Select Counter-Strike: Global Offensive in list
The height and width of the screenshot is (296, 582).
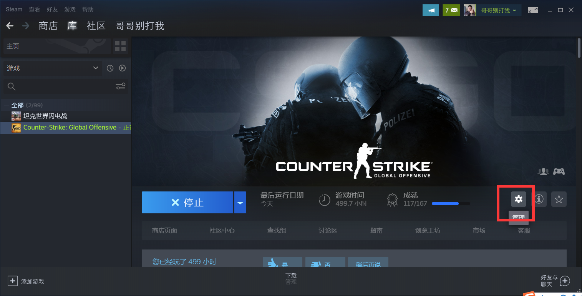point(65,128)
